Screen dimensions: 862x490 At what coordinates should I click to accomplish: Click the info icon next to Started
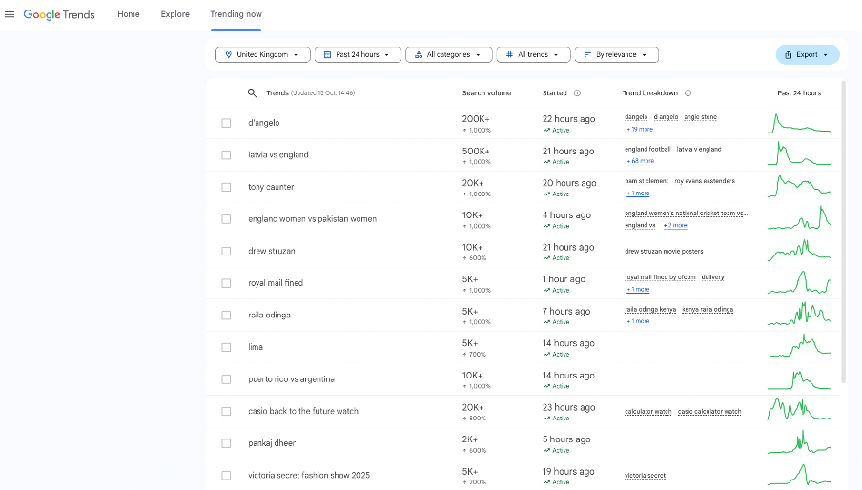[577, 93]
